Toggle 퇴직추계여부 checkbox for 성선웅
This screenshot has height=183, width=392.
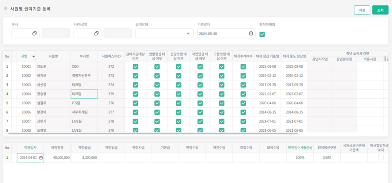[x=243, y=85]
